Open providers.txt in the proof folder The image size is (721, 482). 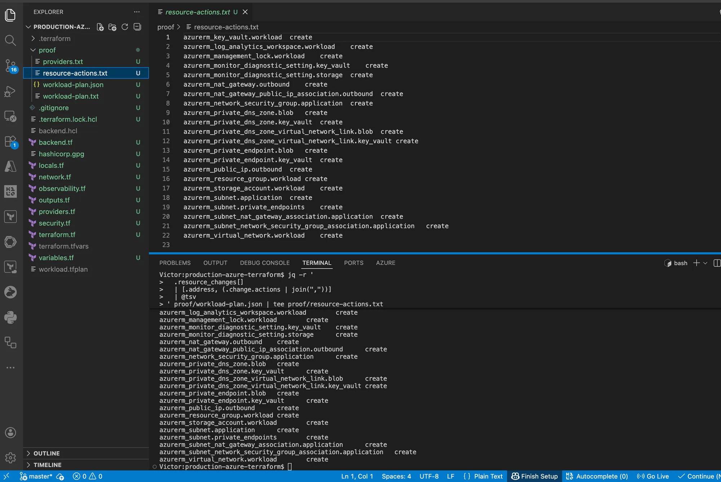click(x=86, y=62)
